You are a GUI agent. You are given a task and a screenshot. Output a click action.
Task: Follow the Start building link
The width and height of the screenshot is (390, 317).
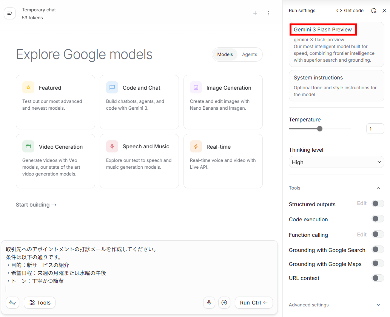click(x=36, y=205)
